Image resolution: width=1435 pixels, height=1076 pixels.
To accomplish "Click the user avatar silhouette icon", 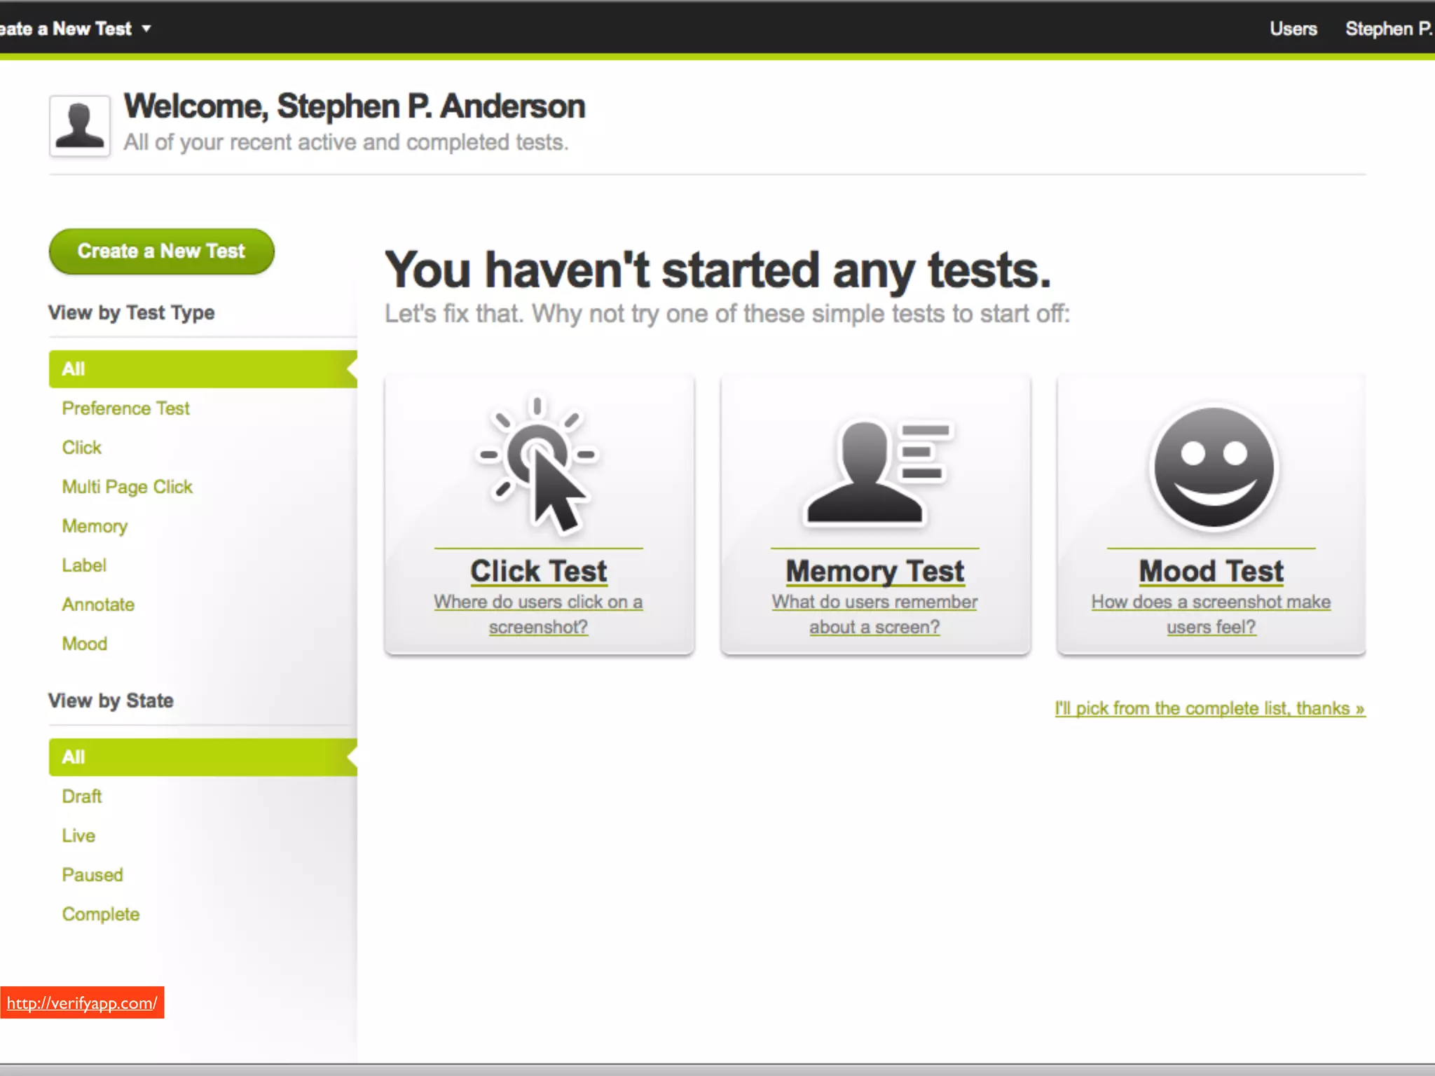I will pos(79,126).
